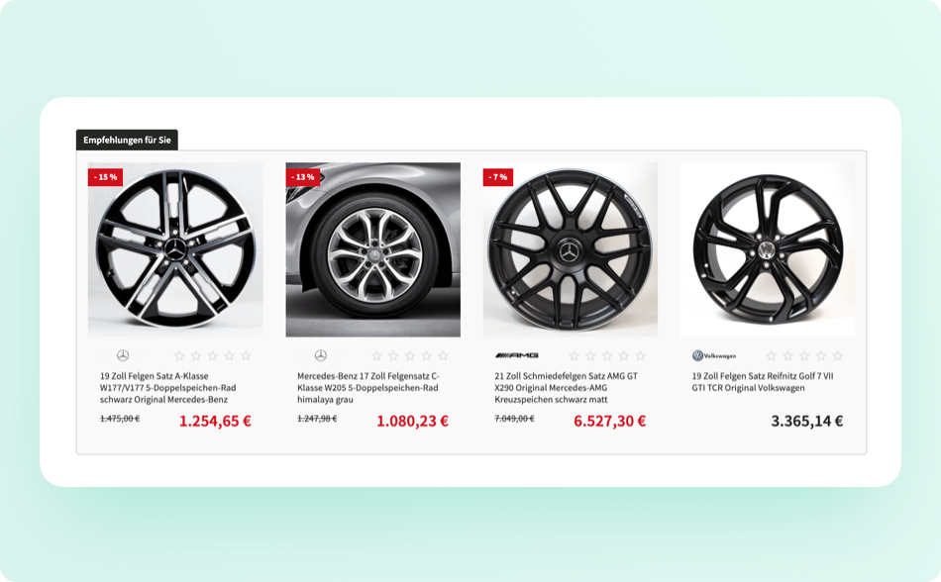Screen dimensions: 941x582
Task: Click the C-Klasse himalaya grey wheel image
Action: pos(372,249)
